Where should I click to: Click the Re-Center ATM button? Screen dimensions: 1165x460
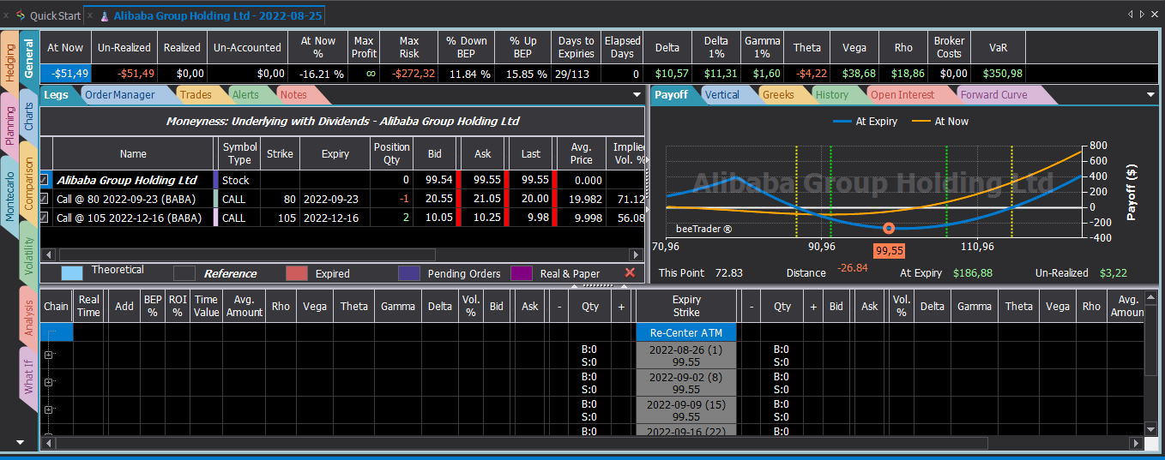click(x=686, y=332)
